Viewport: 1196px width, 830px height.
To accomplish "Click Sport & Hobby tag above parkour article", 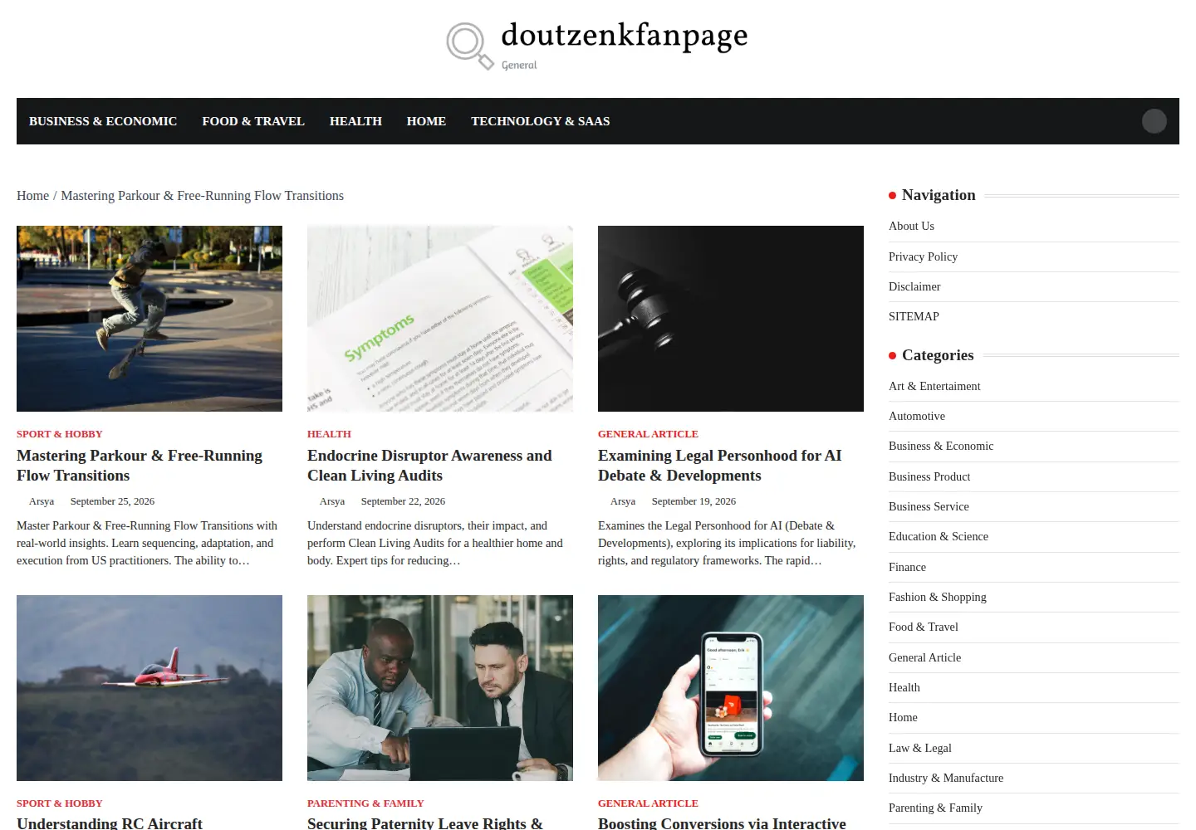I will tap(60, 434).
